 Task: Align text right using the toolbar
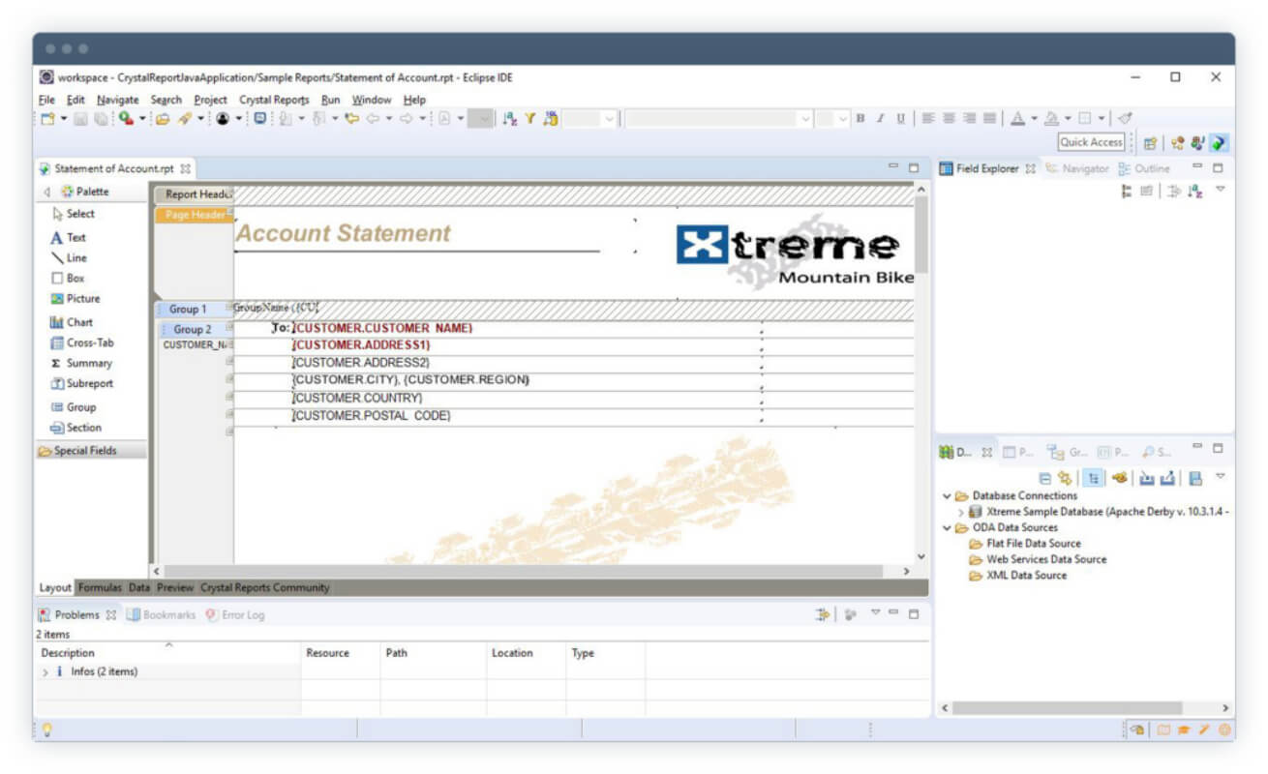click(968, 118)
